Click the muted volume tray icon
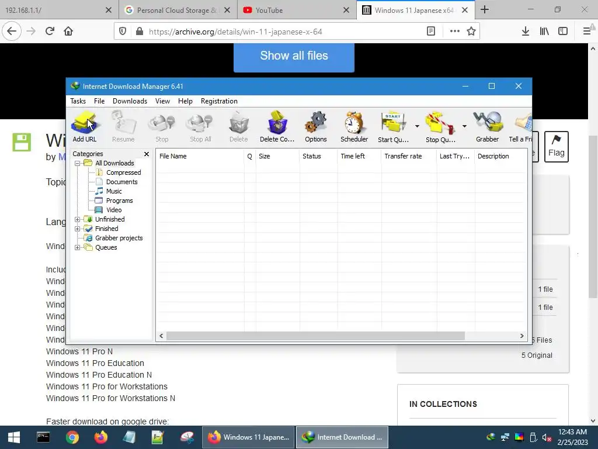Screen dimensions: 598x449 click(x=547, y=437)
